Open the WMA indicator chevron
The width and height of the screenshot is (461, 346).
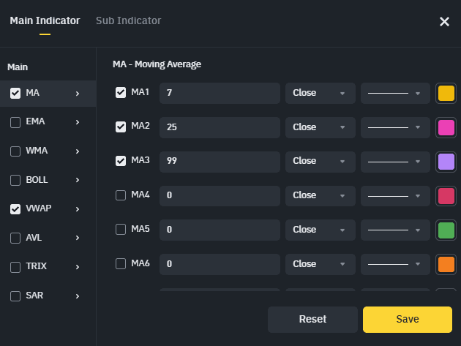77,151
